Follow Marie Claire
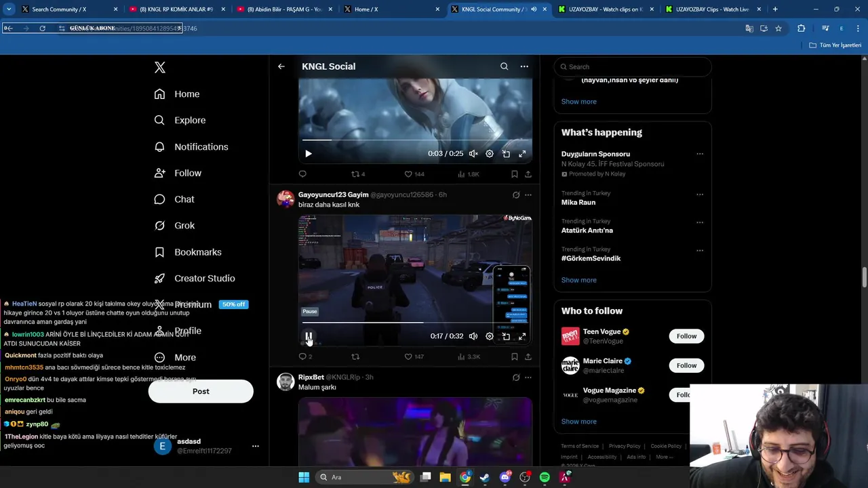This screenshot has width=868, height=488. click(x=686, y=365)
